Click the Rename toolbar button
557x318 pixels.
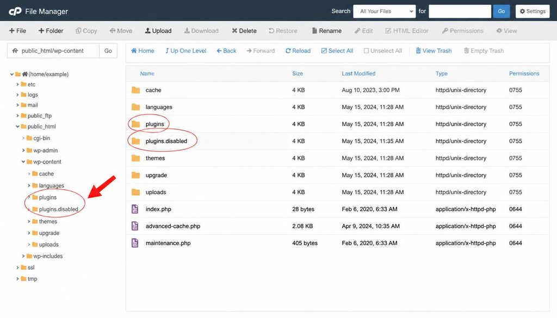coord(327,31)
